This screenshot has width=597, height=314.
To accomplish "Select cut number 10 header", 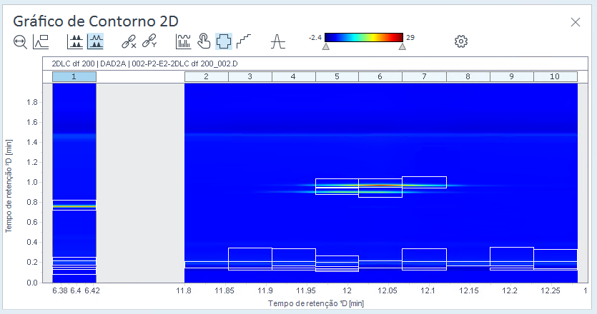I will [x=556, y=76].
